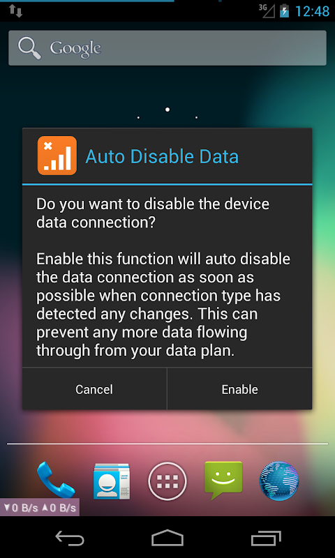Image resolution: width=335 pixels, height=558 pixels.
Task: Tap the network speed overlay widget
Action: tap(40, 507)
